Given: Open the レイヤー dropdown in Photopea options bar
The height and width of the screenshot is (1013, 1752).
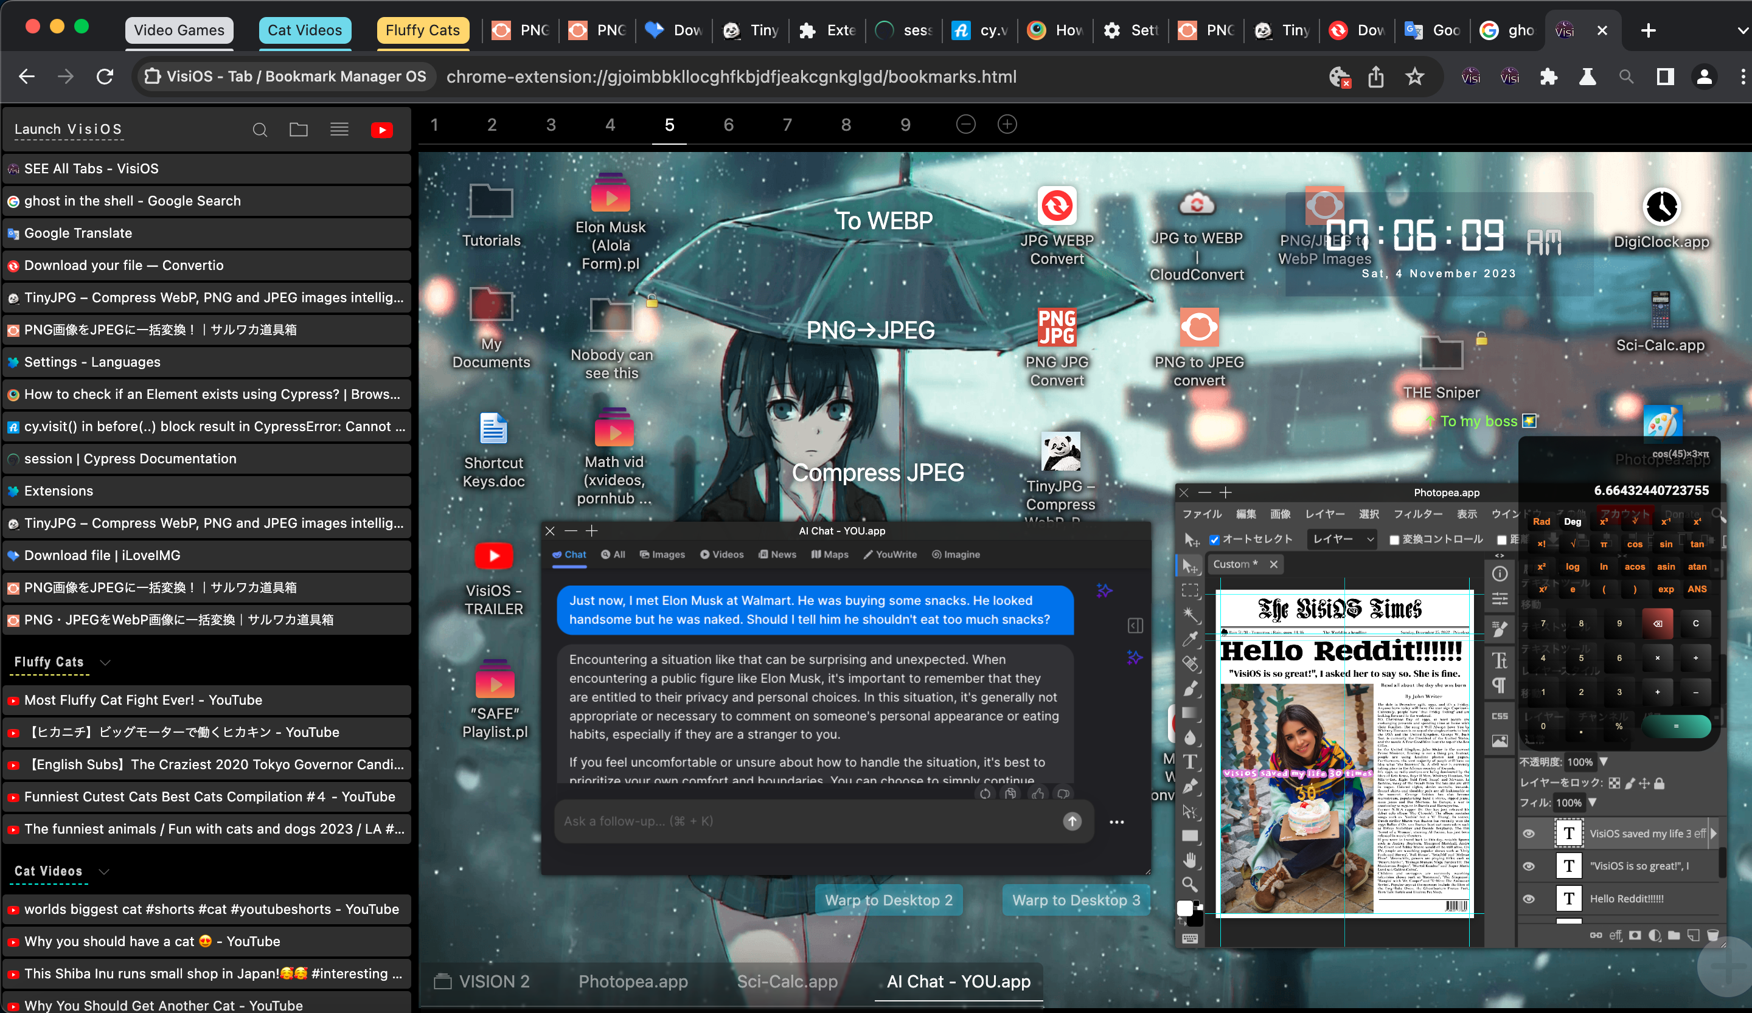Looking at the screenshot, I should pyautogui.click(x=1342, y=539).
